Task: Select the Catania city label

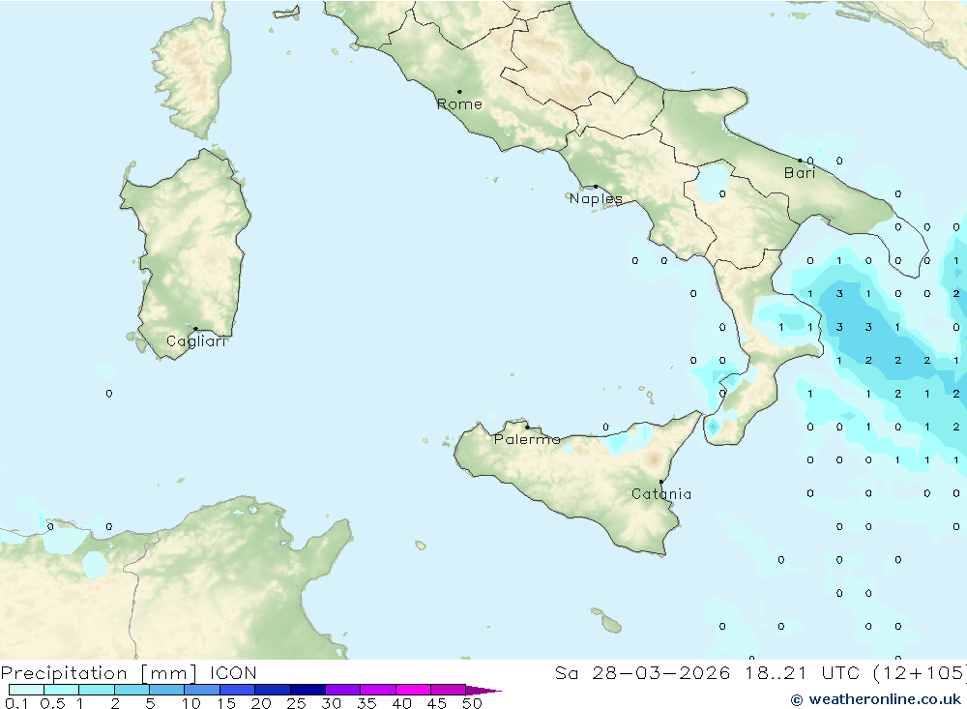Action: click(661, 494)
